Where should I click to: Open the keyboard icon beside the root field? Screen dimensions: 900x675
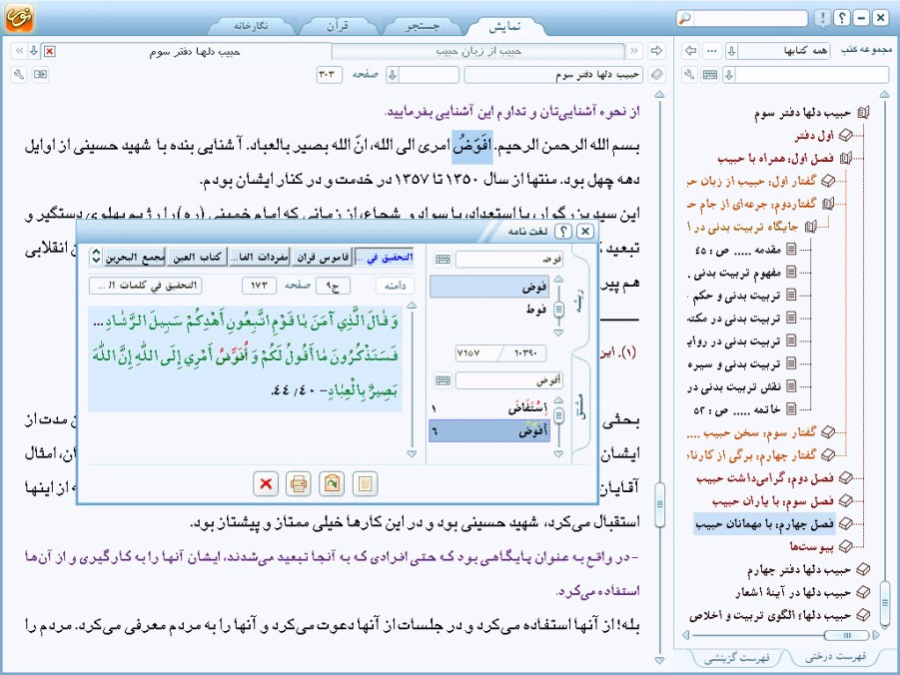443,259
